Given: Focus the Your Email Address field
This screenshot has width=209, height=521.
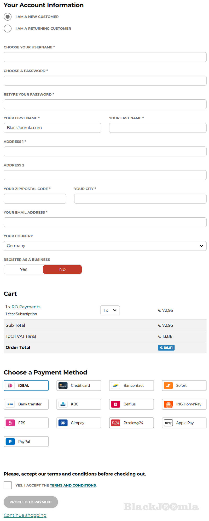Looking at the screenshot, I should pos(105,222).
